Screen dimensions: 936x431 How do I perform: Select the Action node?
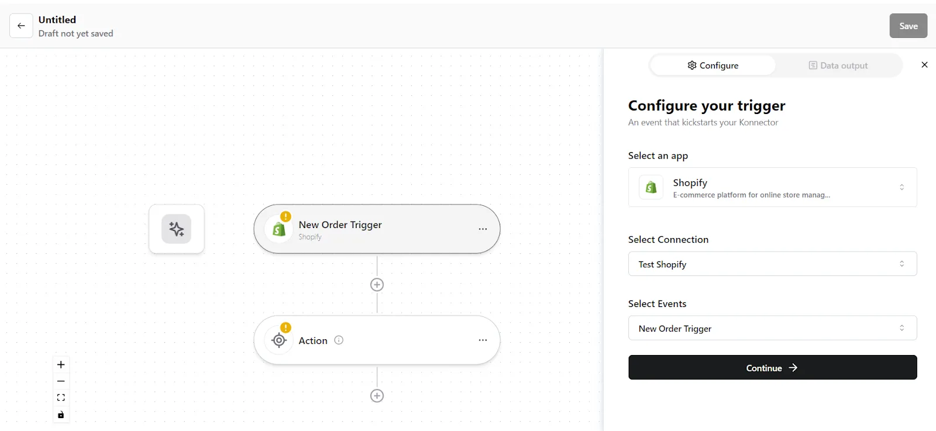coord(377,340)
